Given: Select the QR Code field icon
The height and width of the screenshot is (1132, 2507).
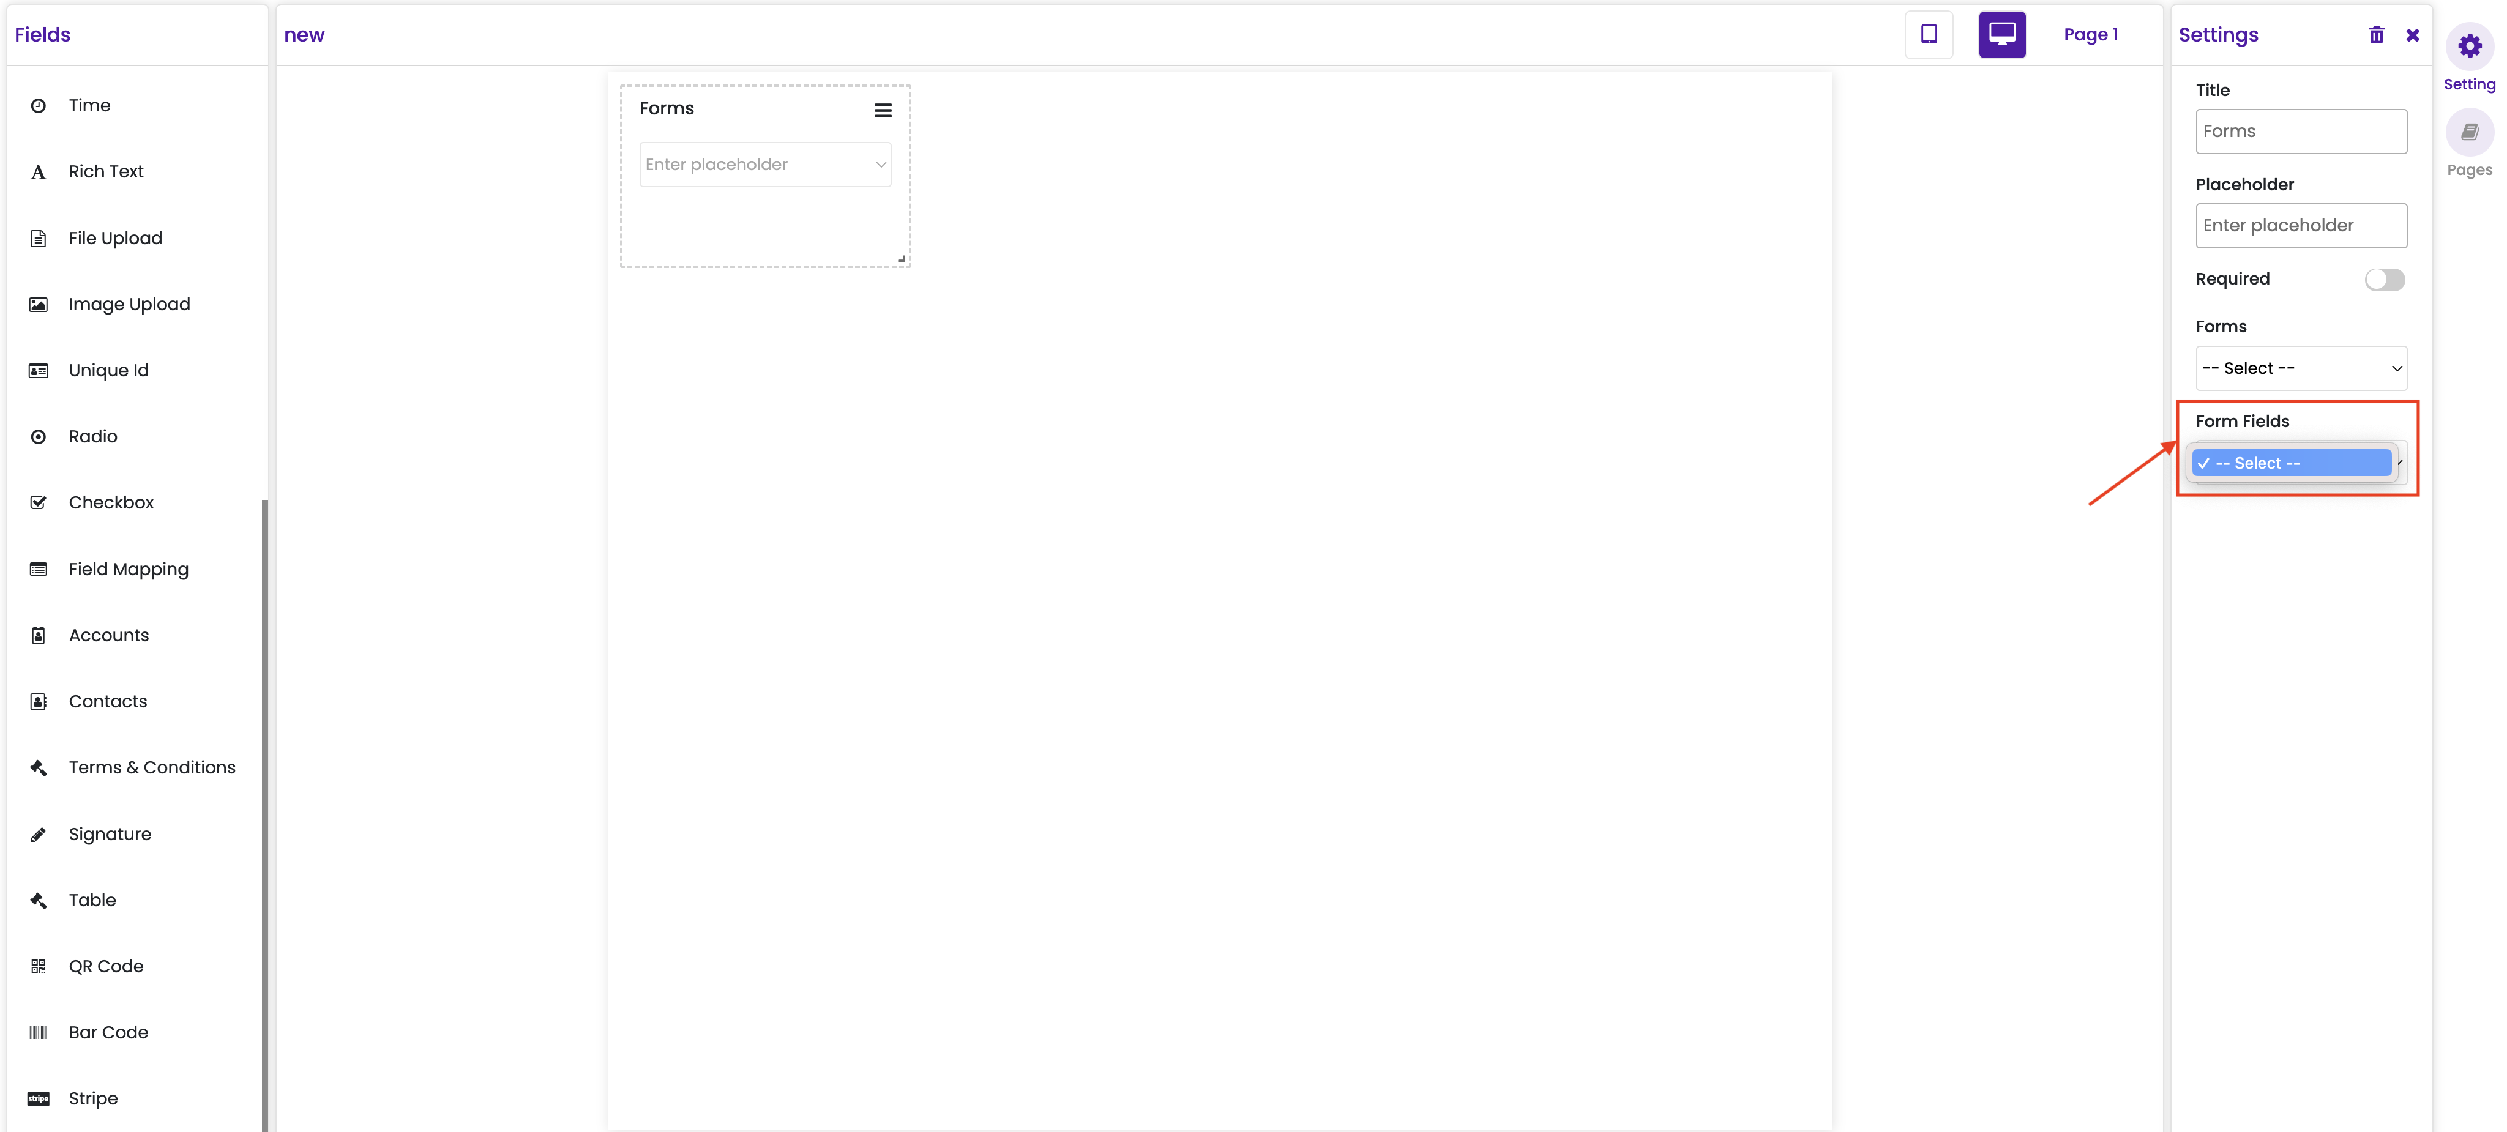Looking at the screenshot, I should click(39, 967).
